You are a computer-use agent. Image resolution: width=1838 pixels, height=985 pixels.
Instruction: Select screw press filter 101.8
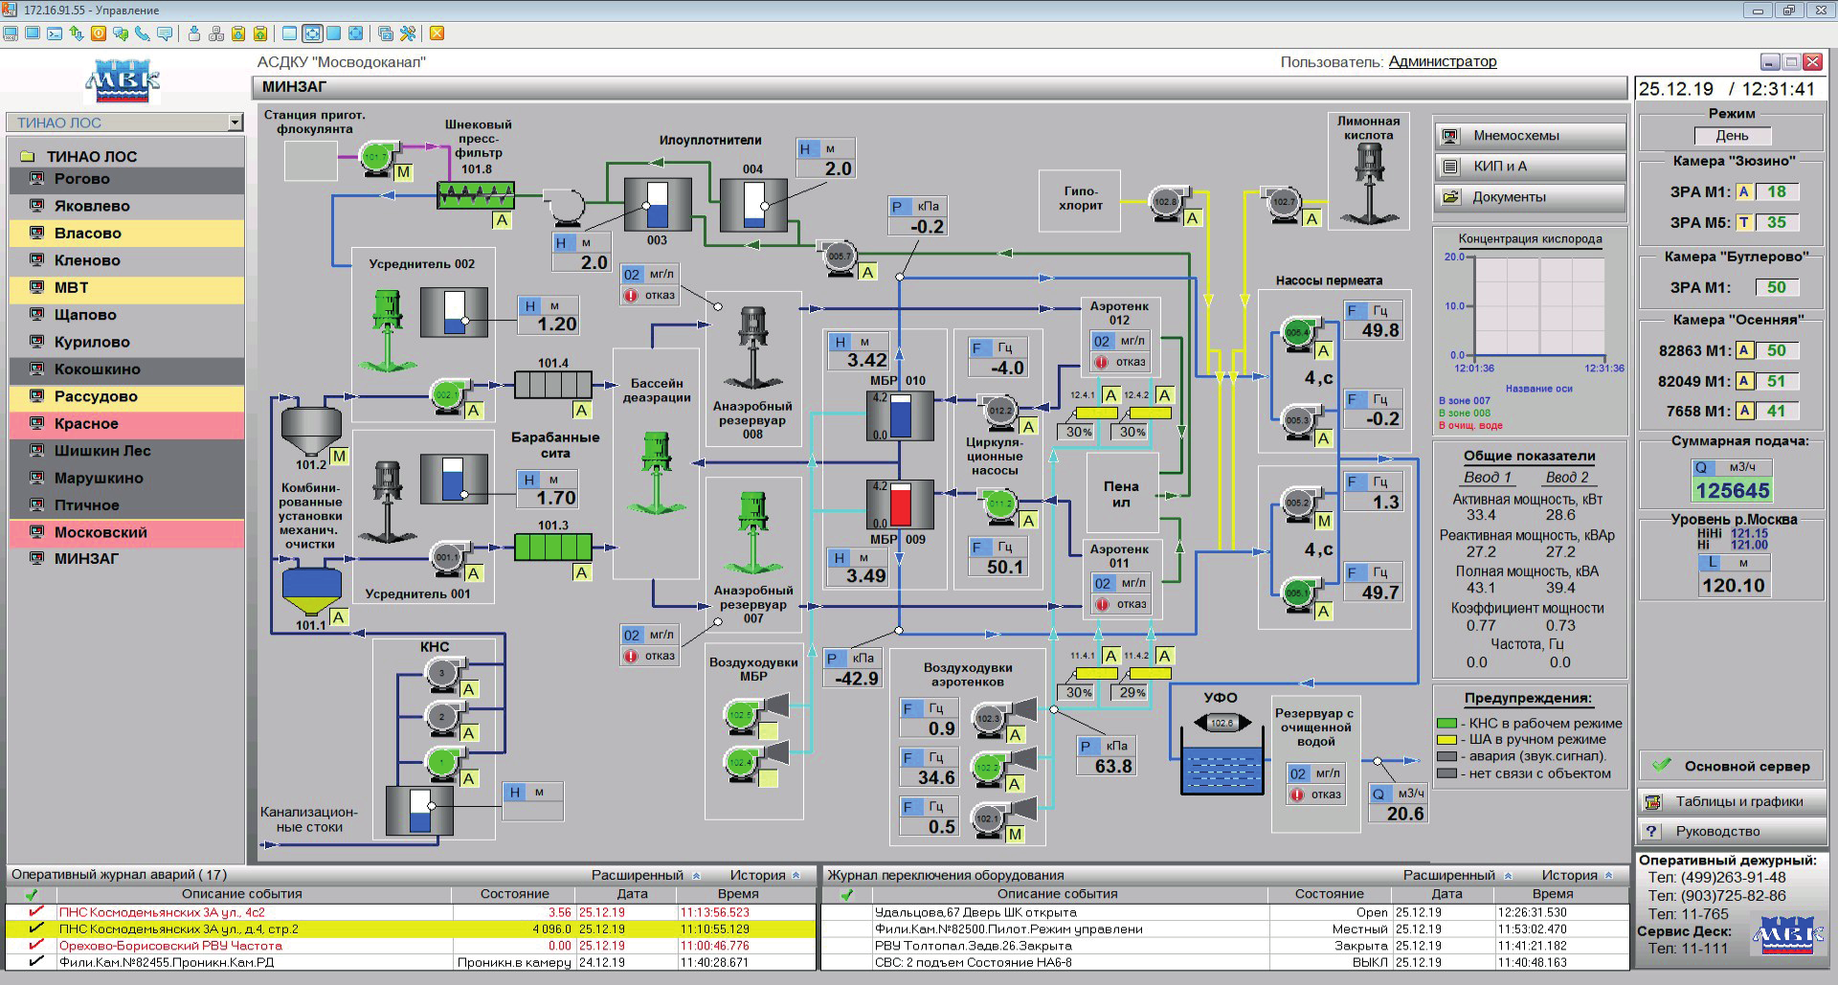[x=476, y=195]
